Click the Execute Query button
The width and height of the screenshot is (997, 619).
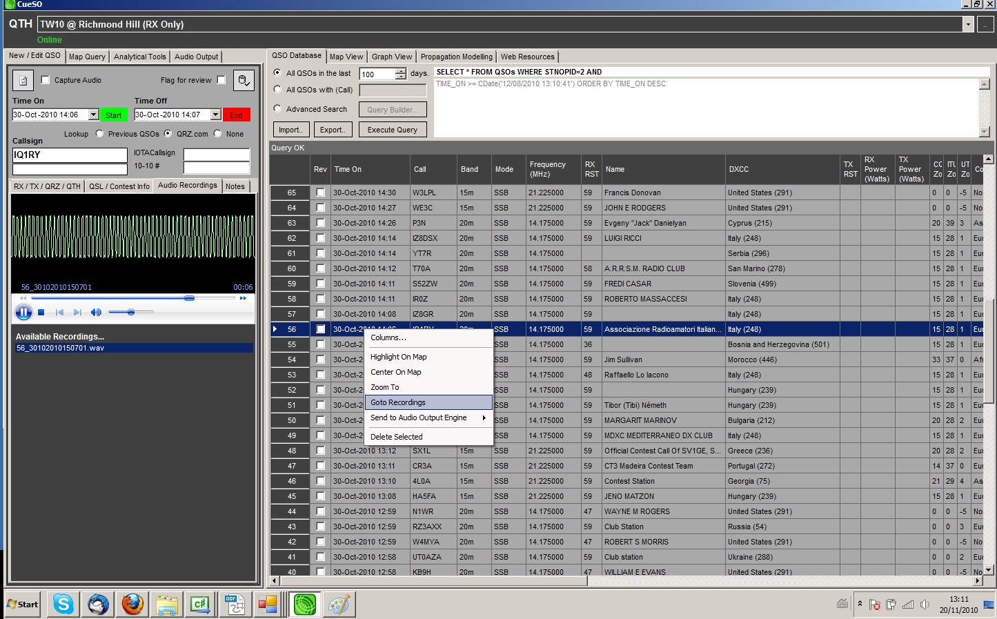click(392, 129)
